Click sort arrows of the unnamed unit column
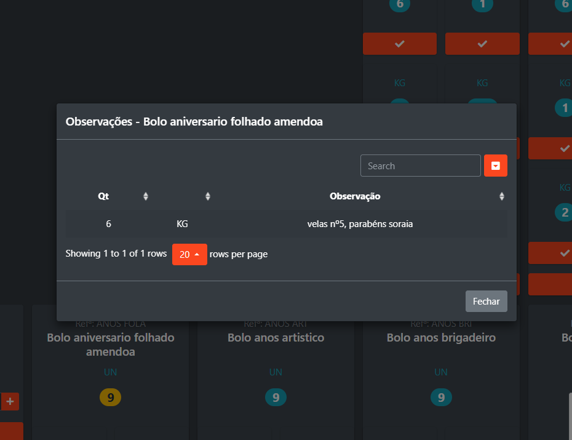This screenshot has height=440, width=572. 208,196
